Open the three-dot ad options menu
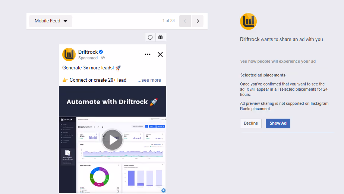Screen dimensions: 344x194 [148, 54]
